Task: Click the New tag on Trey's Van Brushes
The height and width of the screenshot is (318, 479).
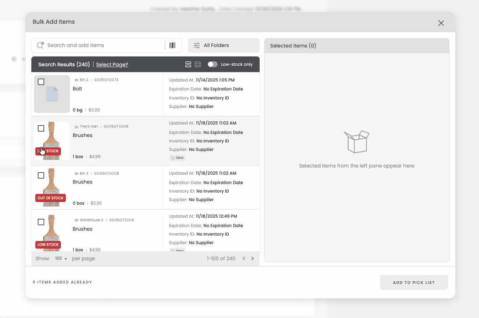Action: 177,158
